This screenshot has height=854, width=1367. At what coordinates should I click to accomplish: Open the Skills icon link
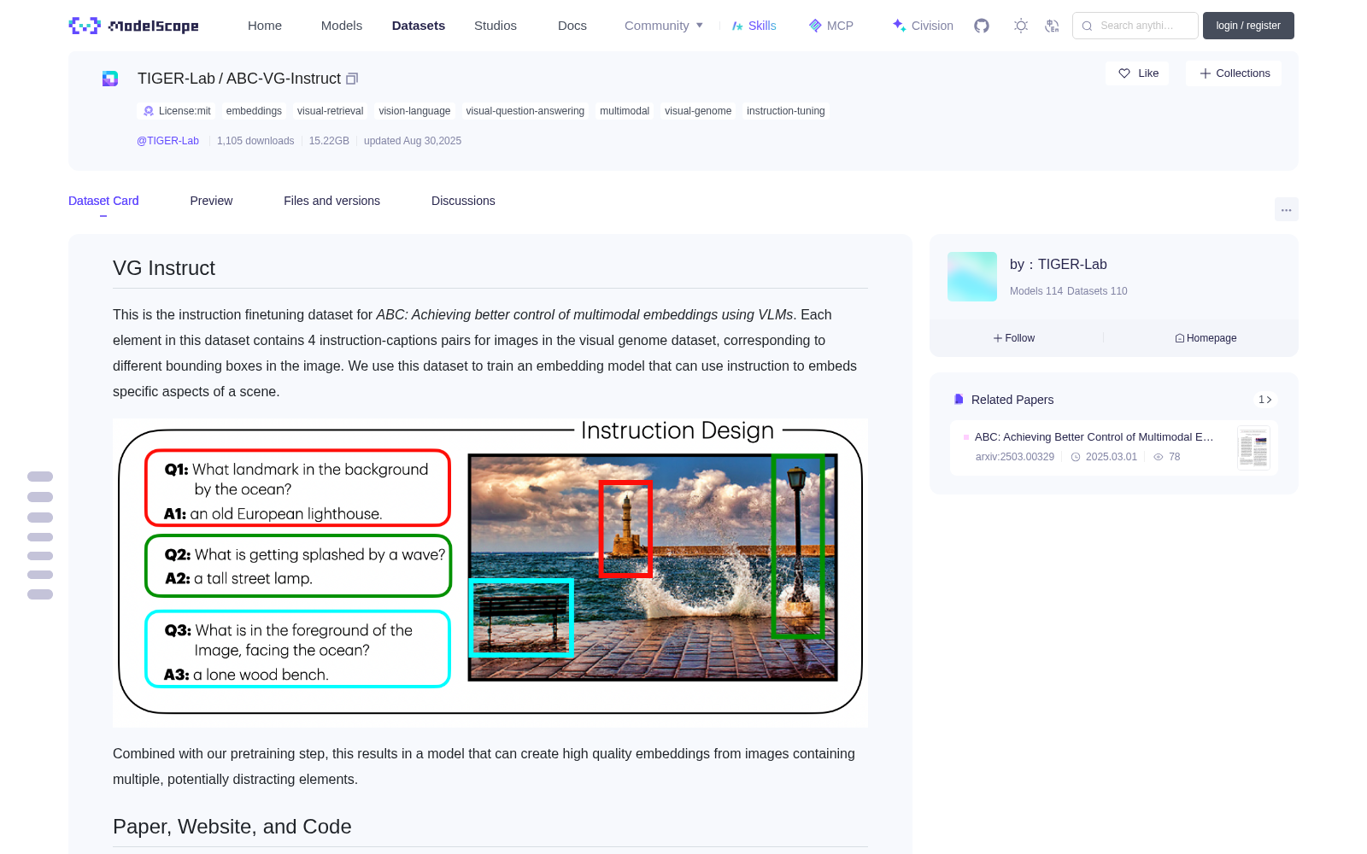click(754, 26)
